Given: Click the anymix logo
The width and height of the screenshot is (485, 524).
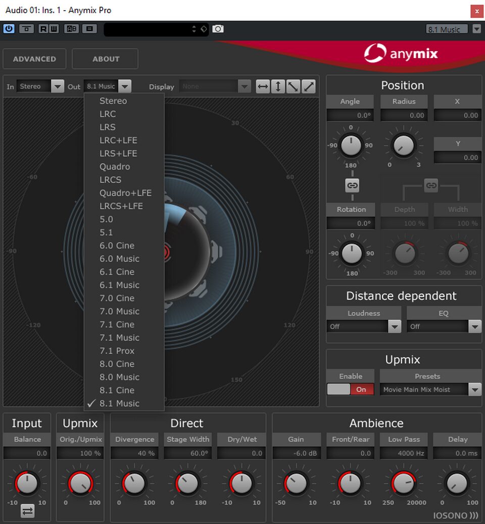Looking at the screenshot, I should pos(401,53).
